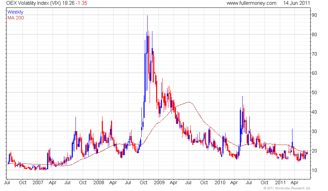Select the 2007 year label on time axis

tap(38, 182)
